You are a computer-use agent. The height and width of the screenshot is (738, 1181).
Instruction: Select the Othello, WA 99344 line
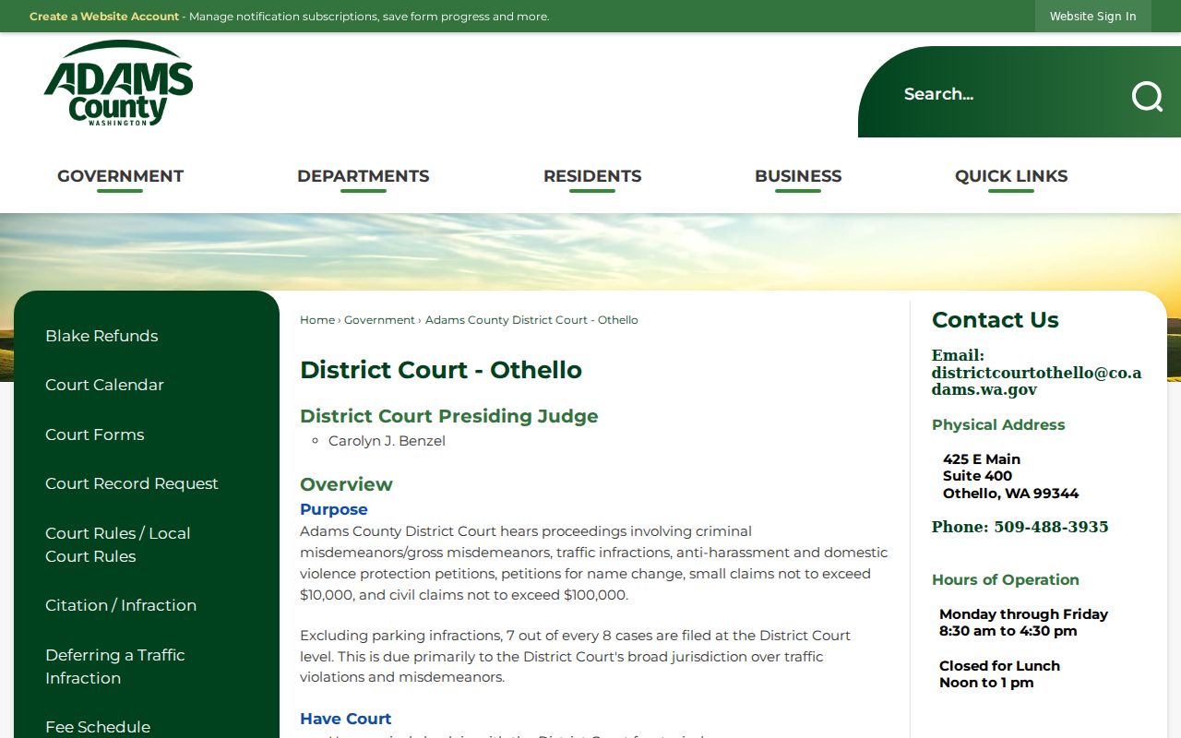(x=1010, y=494)
